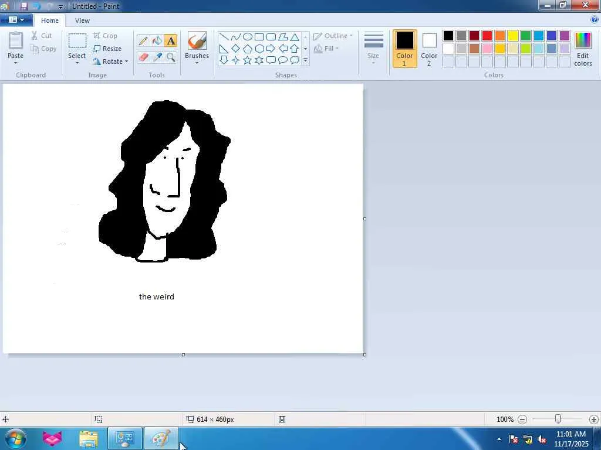Open the Paint file menu button
Image resolution: width=601 pixels, height=450 pixels.
click(15, 20)
